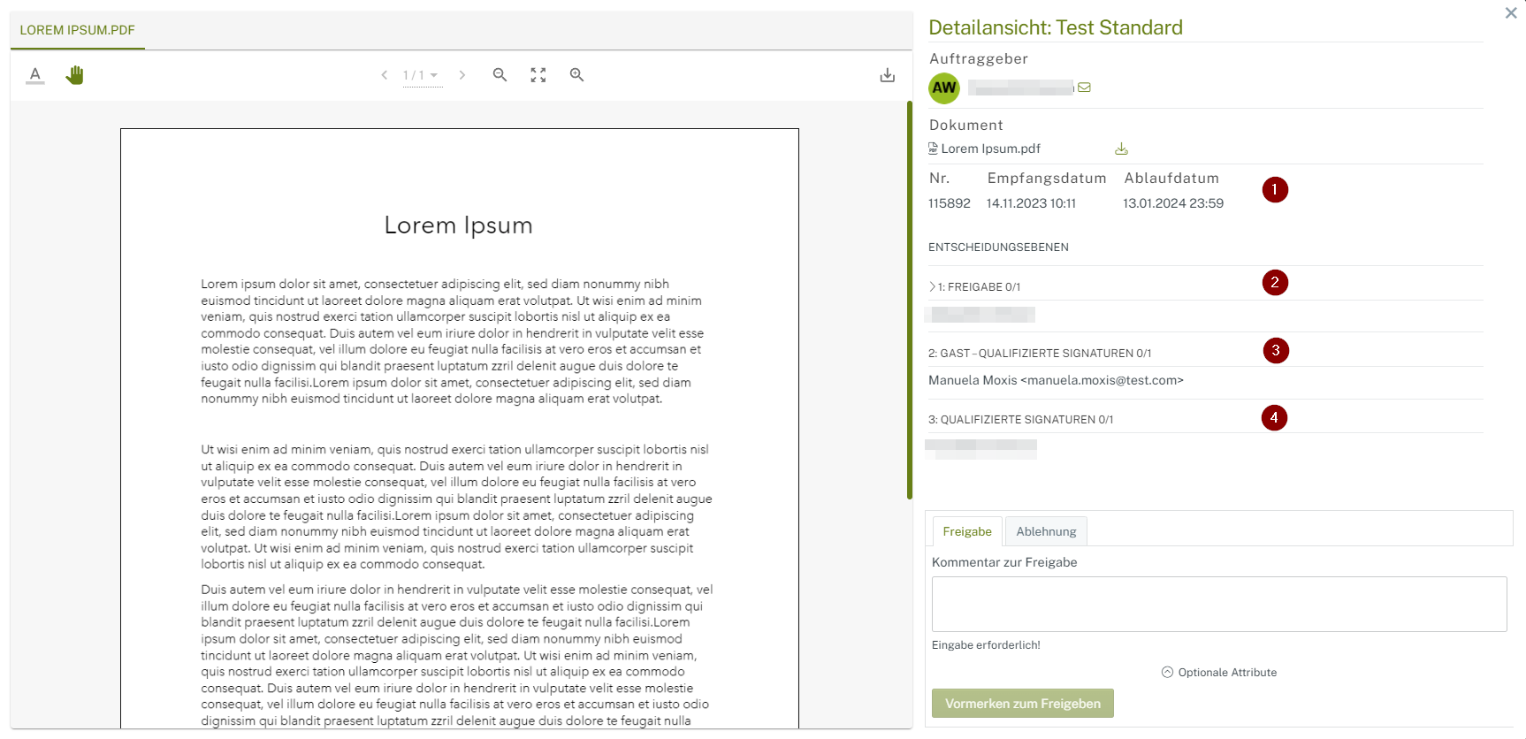Zoom out of the PDF document

coord(500,75)
